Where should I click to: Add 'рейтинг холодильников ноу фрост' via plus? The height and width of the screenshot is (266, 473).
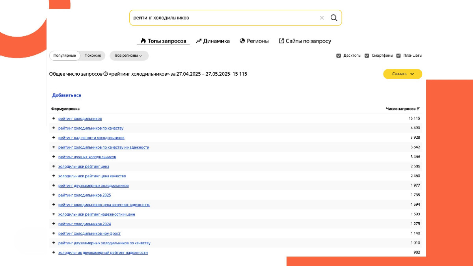(54, 233)
